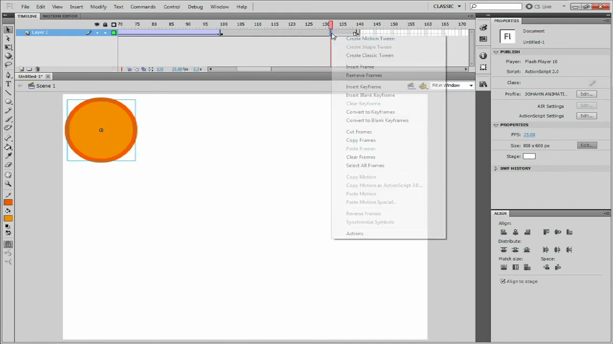
Task: Open the Swatches panel grid icon
Action: click(483, 39)
